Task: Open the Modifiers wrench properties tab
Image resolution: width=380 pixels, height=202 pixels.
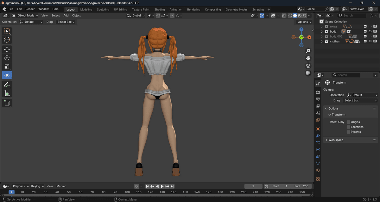Action: point(318,136)
